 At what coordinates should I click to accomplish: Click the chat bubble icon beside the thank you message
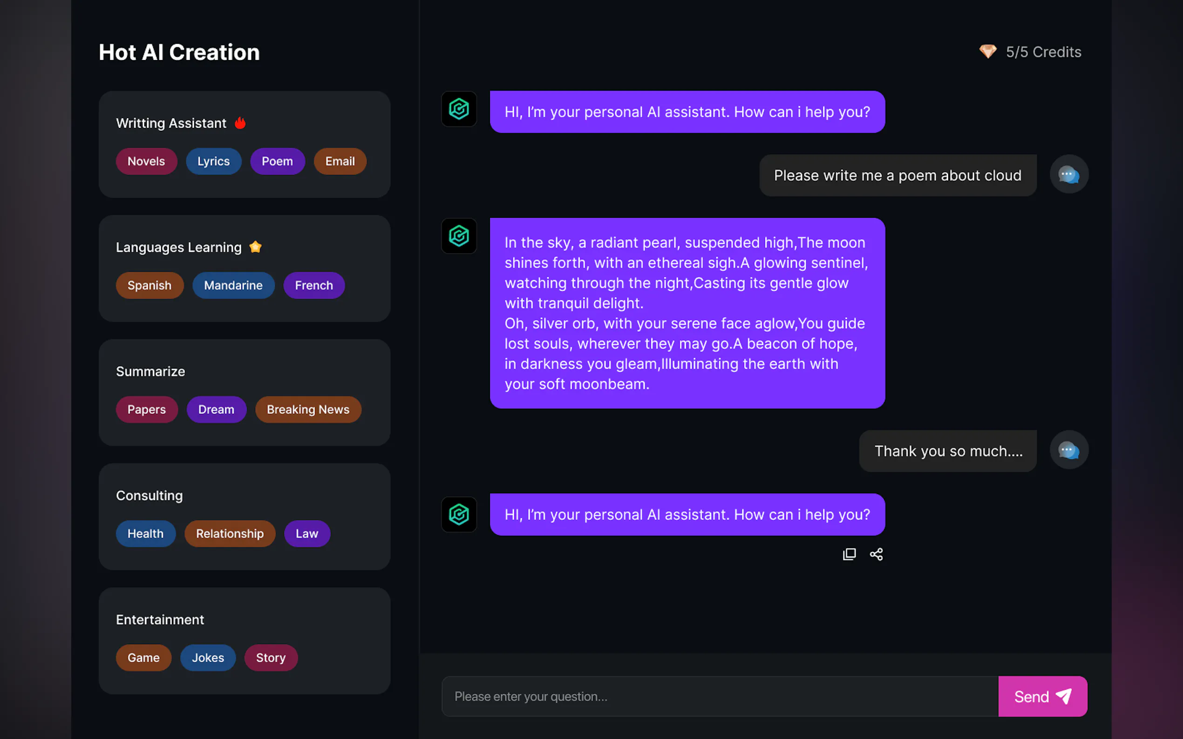click(1068, 450)
